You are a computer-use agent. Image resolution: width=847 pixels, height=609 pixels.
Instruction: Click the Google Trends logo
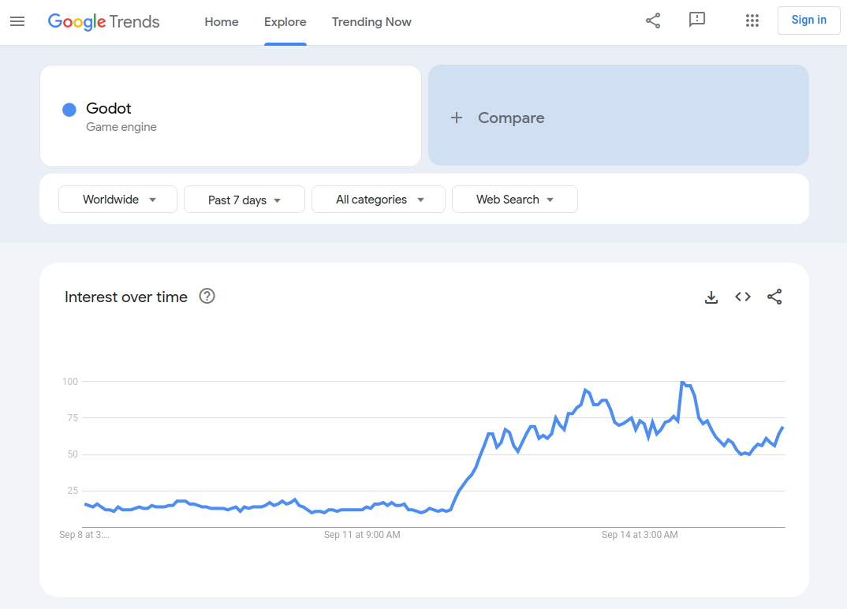(x=104, y=21)
